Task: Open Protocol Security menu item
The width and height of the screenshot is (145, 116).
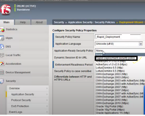Action: point(21,100)
